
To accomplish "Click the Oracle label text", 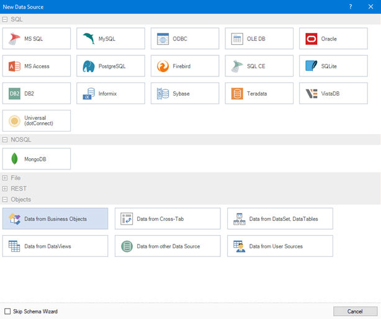I will click(x=329, y=39).
